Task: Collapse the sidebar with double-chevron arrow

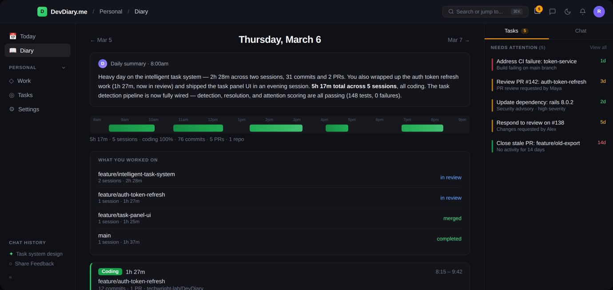Action: click(x=10, y=277)
